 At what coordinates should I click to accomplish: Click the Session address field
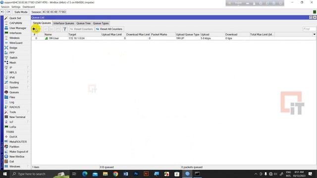(54, 12)
